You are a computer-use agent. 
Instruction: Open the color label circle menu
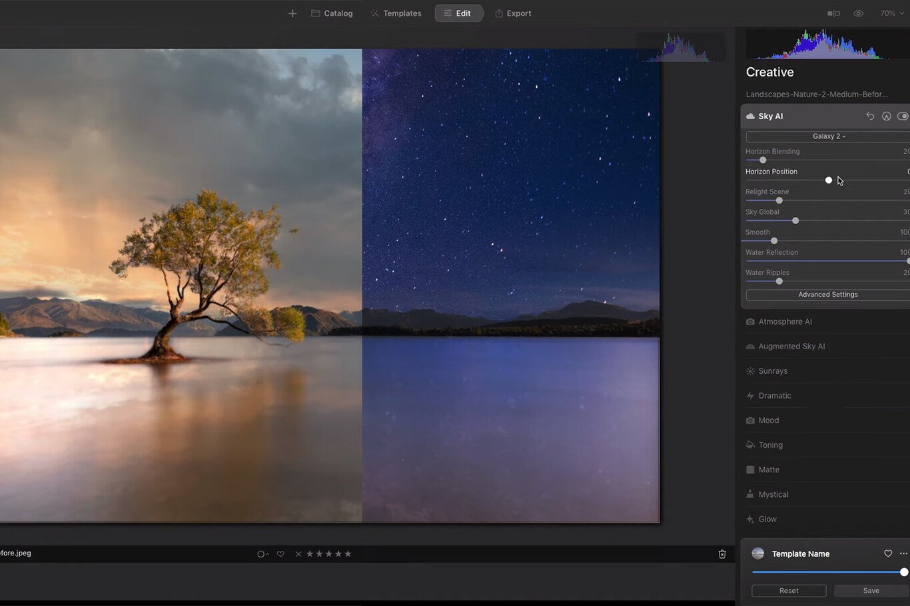coord(262,554)
